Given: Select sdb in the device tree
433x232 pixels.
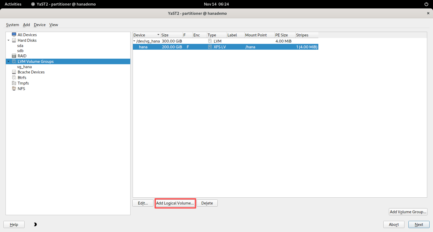Looking at the screenshot, I should tap(20, 51).
